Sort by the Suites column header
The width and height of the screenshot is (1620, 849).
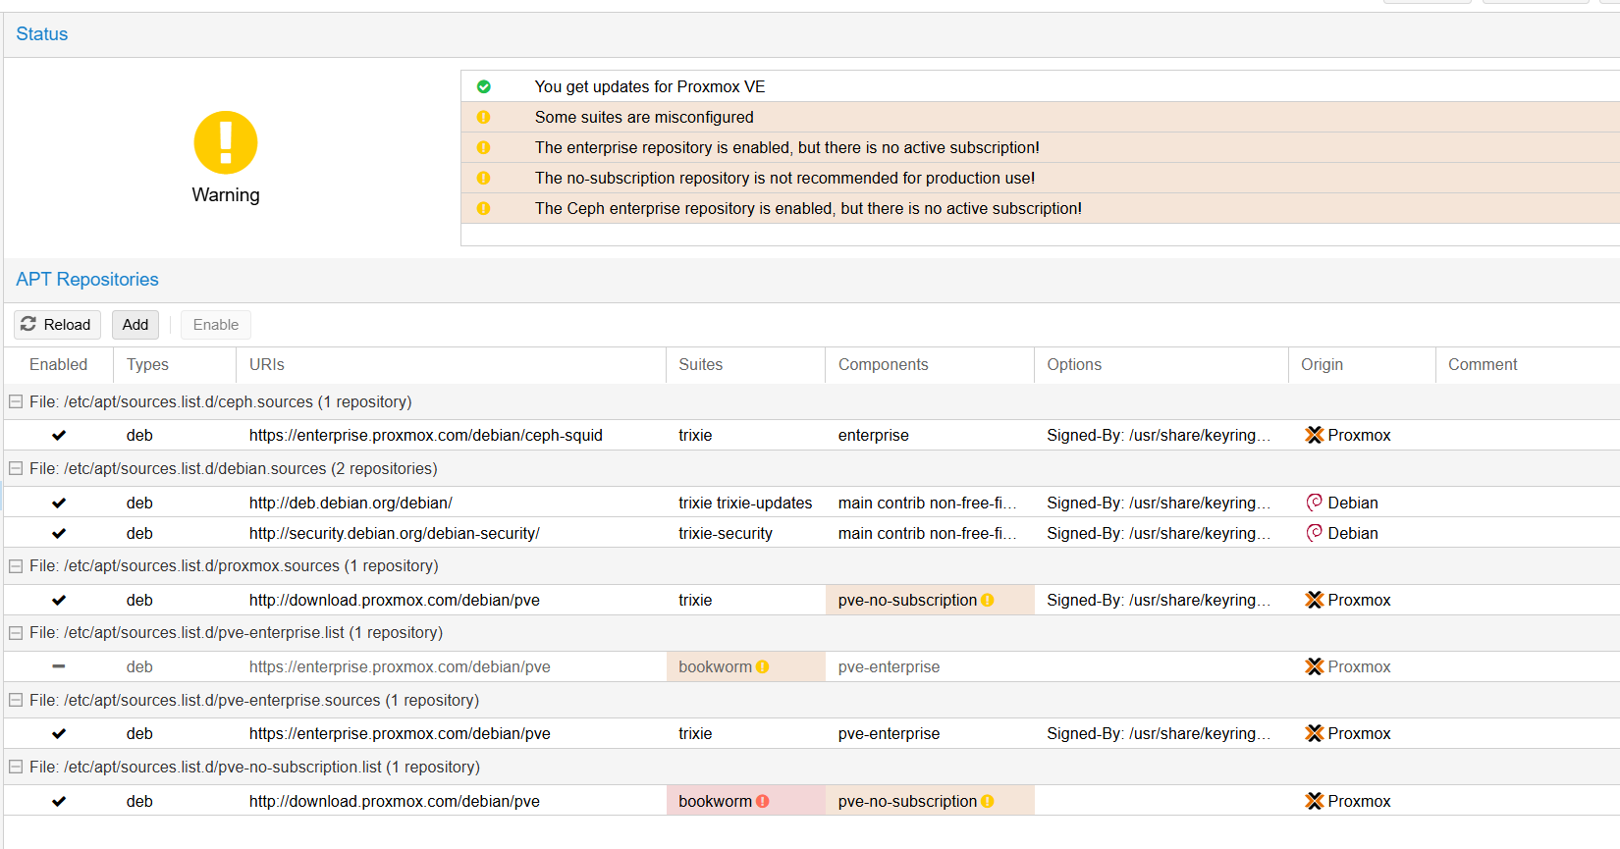[x=746, y=364]
